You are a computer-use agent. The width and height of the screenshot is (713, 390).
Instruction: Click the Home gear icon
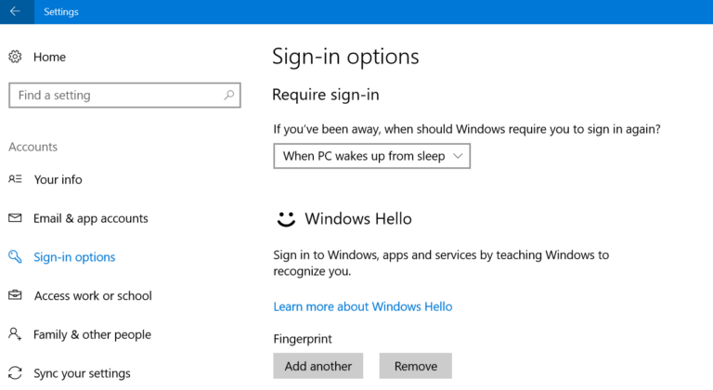coord(15,57)
